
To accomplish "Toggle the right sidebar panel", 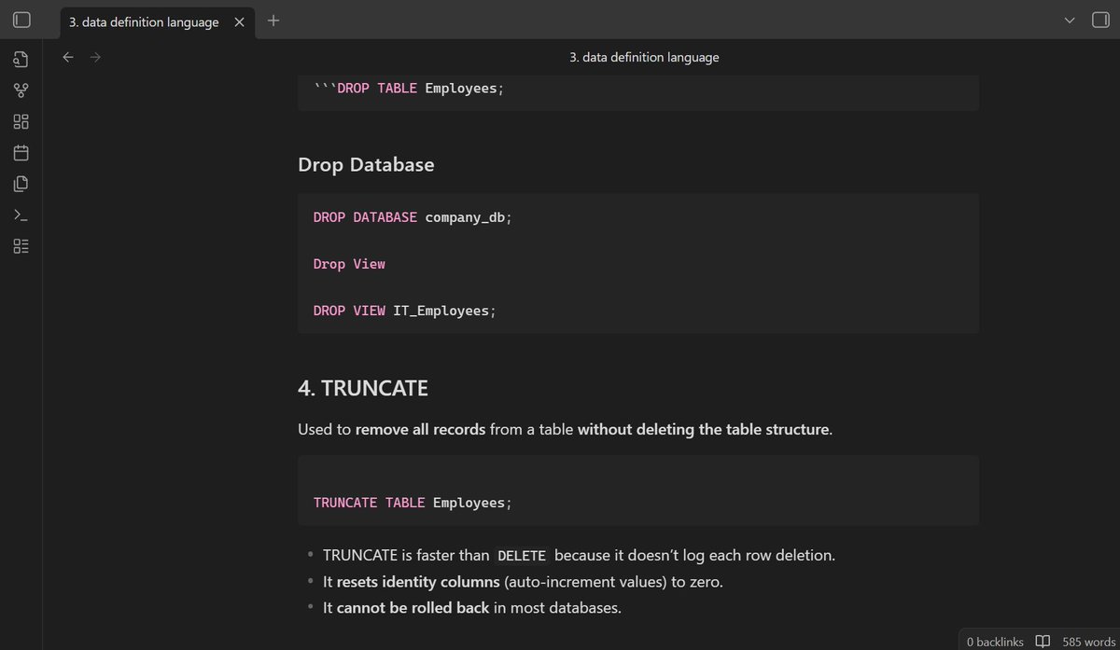I will pyautogui.click(x=1099, y=21).
